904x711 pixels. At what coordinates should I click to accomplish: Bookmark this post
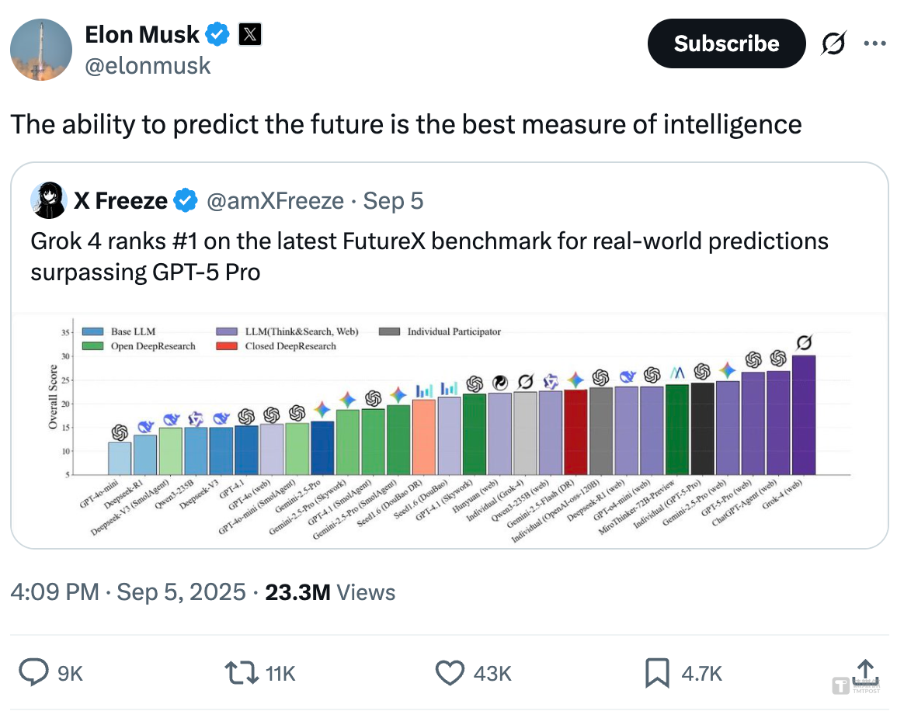[x=657, y=672]
